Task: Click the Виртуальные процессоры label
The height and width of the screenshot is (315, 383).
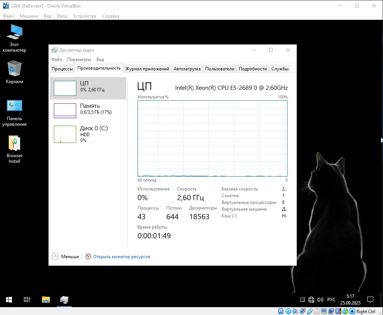Action: (249, 202)
